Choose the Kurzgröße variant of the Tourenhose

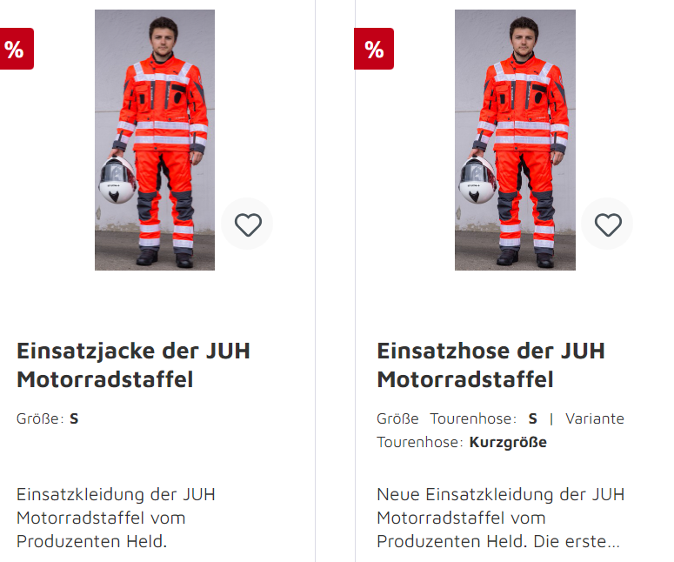(508, 442)
